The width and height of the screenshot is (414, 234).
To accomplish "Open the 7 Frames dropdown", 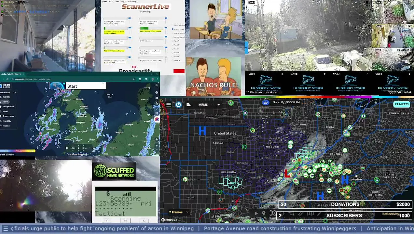I will click(179, 212).
